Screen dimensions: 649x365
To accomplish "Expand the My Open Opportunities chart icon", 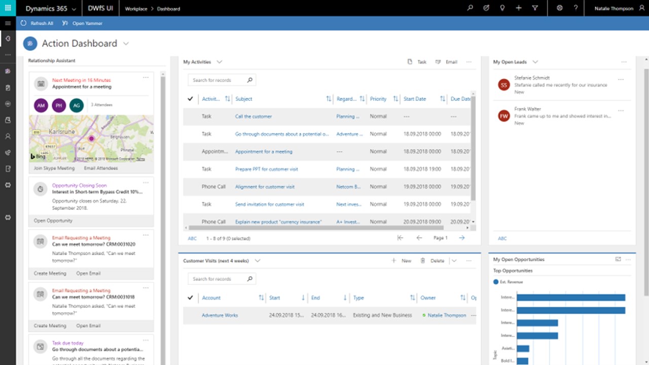I will [x=618, y=259].
